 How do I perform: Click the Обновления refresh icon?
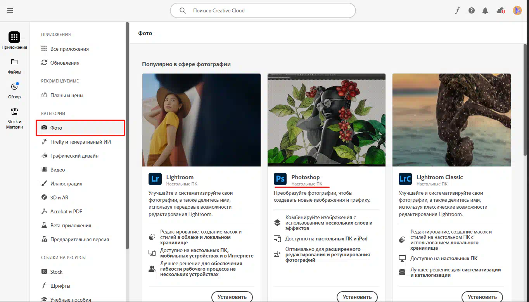point(44,63)
